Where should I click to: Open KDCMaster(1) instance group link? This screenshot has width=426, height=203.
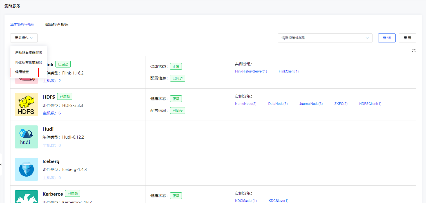tap(246, 201)
